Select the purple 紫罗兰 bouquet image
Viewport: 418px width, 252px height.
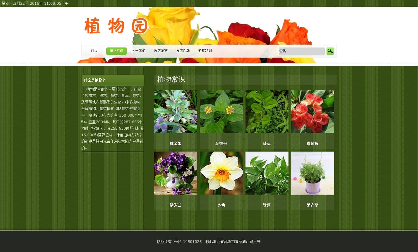(176, 173)
